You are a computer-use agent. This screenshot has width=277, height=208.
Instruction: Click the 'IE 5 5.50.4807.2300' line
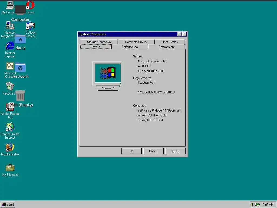(151, 71)
